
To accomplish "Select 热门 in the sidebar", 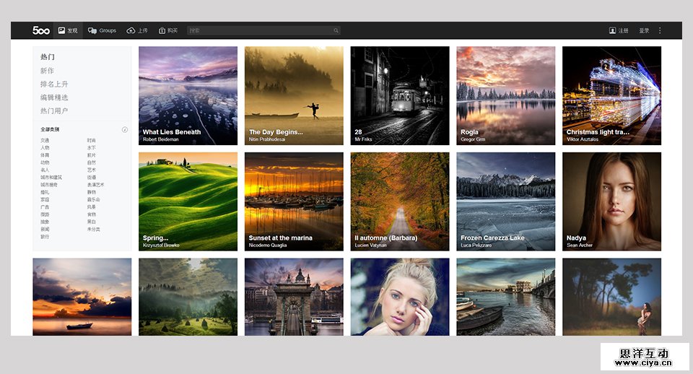I will tap(48, 57).
